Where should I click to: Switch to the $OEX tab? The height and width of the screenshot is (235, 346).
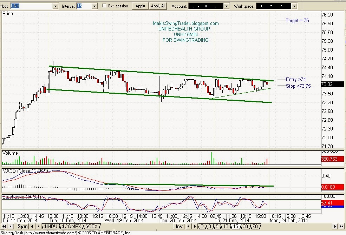tap(91, 226)
